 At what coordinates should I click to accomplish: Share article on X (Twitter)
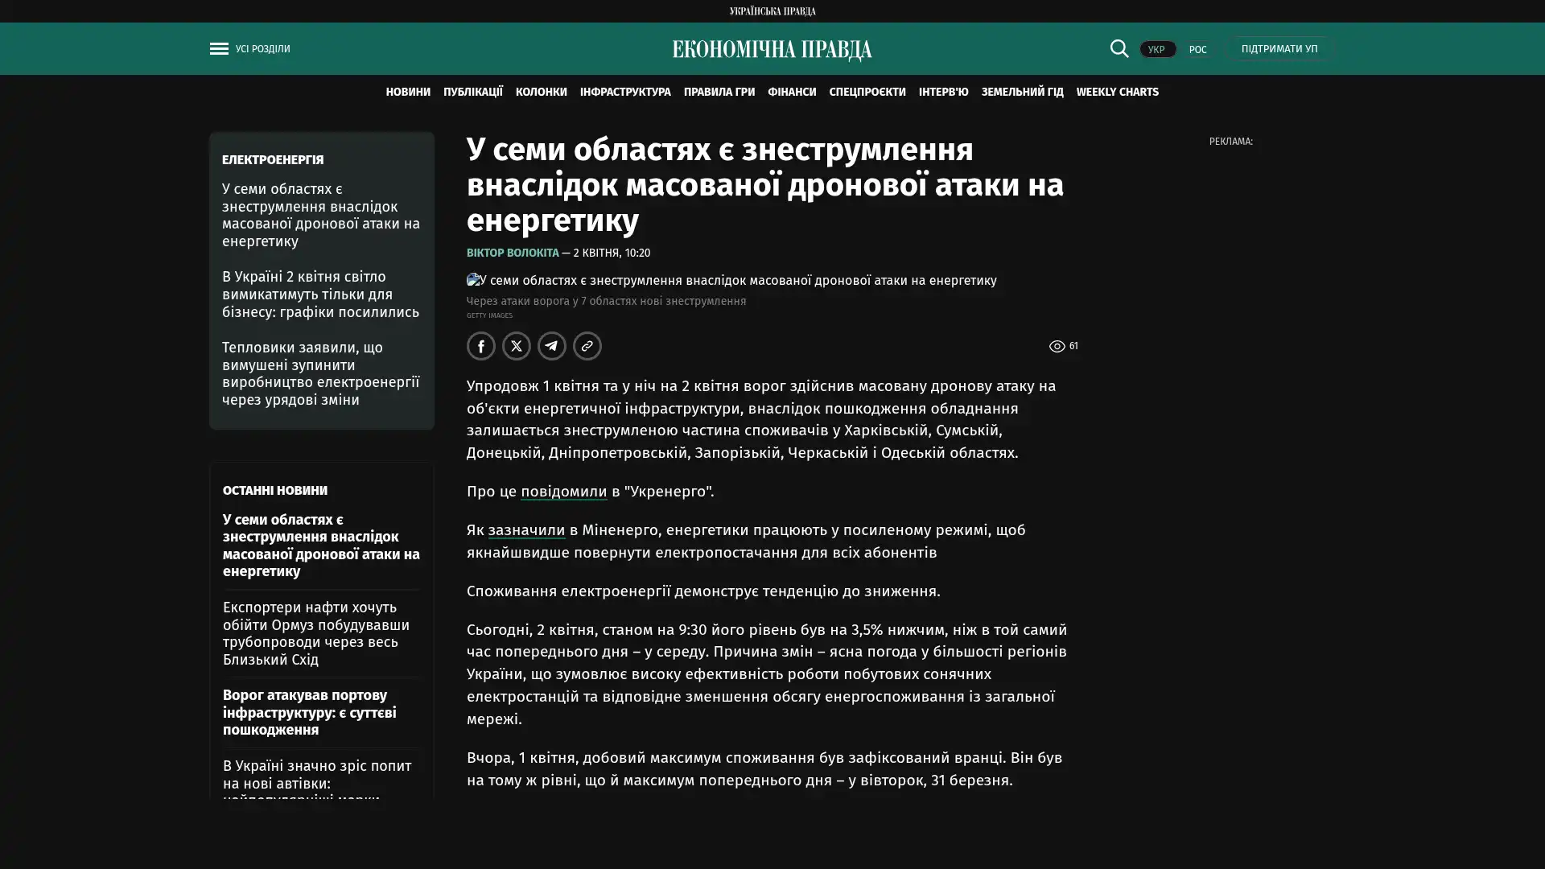(x=517, y=346)
